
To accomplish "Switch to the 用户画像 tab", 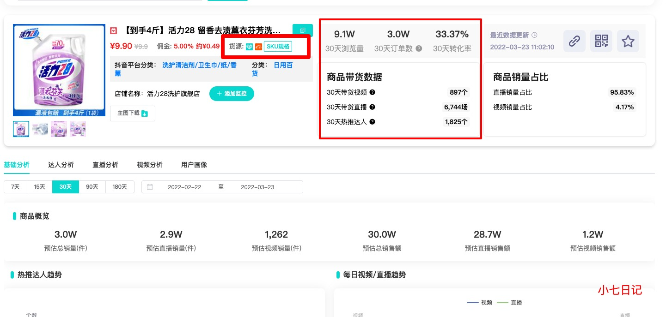I will (194, 164).
